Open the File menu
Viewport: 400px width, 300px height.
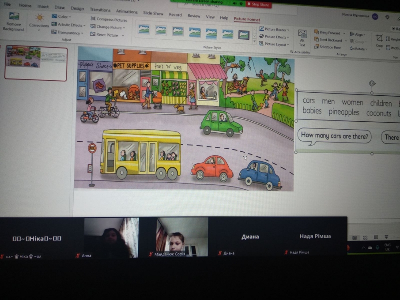7,4
